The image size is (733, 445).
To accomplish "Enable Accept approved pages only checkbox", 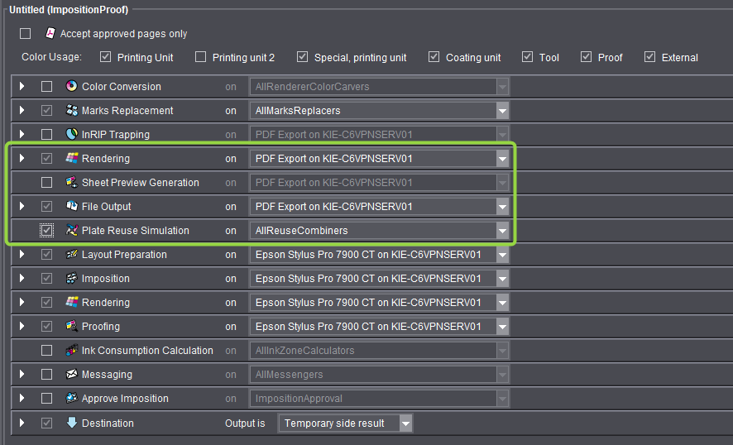I will coord(26,34).
